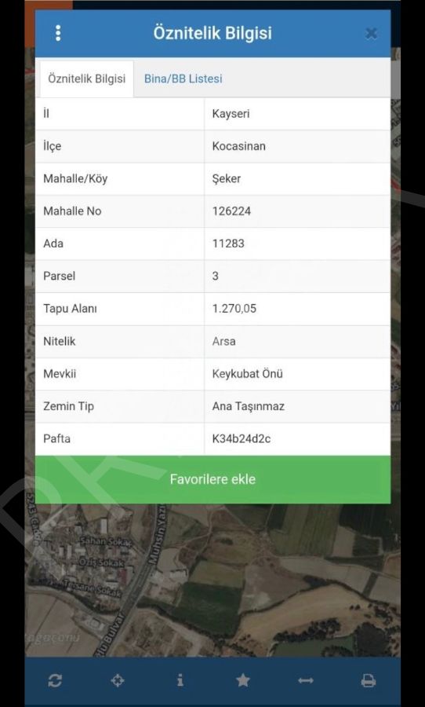The width and height of the screenshot is (425, 707).
Task: Click the Favorilere ekle button
Action: [x=212, y=479]
